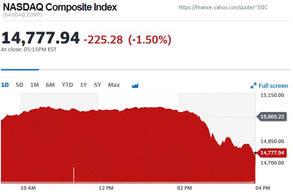Select the 5Y chart range
Image resolution: width=293 pixels, height=192 pixels.
[98, 85]
